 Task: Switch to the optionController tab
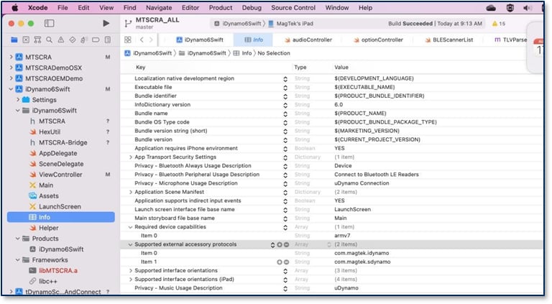(379, 40)
